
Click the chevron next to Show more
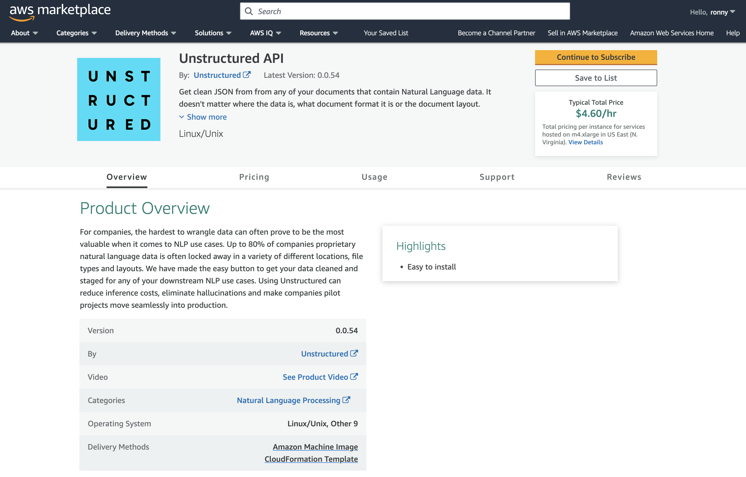(182, 117)
